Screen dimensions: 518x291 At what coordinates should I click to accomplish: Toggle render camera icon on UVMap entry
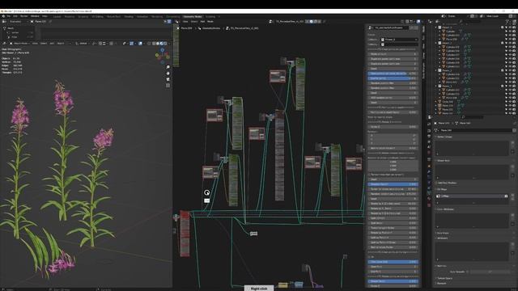tap(506, 196)
